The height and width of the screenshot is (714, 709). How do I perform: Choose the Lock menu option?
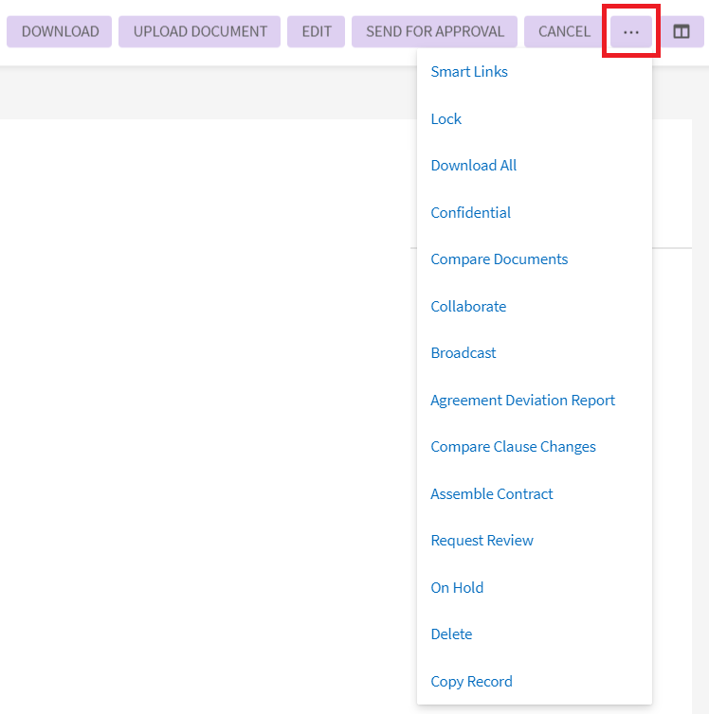[x=445, y=119]
